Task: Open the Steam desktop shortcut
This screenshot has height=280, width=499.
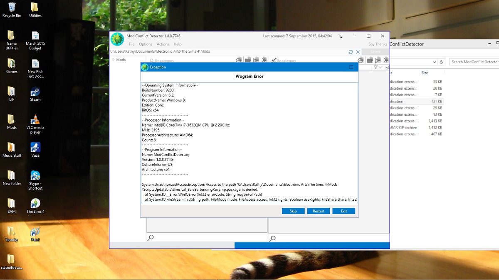Action: (35, 93)
